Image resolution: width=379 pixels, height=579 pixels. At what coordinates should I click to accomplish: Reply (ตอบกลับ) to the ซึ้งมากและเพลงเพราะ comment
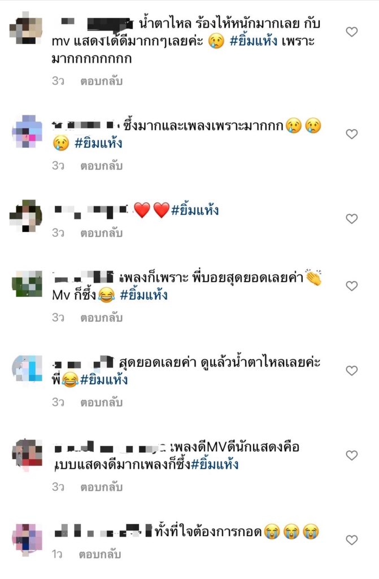pyautogui.click(x=102, y=166)
